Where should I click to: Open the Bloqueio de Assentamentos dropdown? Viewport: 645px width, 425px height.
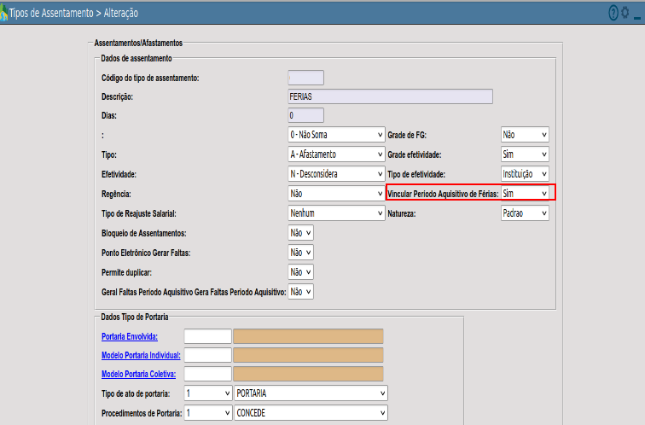(x=300, y=233)
